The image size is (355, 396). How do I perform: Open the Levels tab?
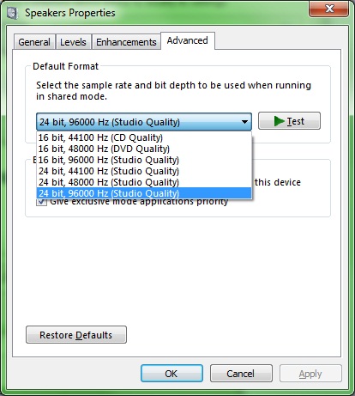[73, 42]
